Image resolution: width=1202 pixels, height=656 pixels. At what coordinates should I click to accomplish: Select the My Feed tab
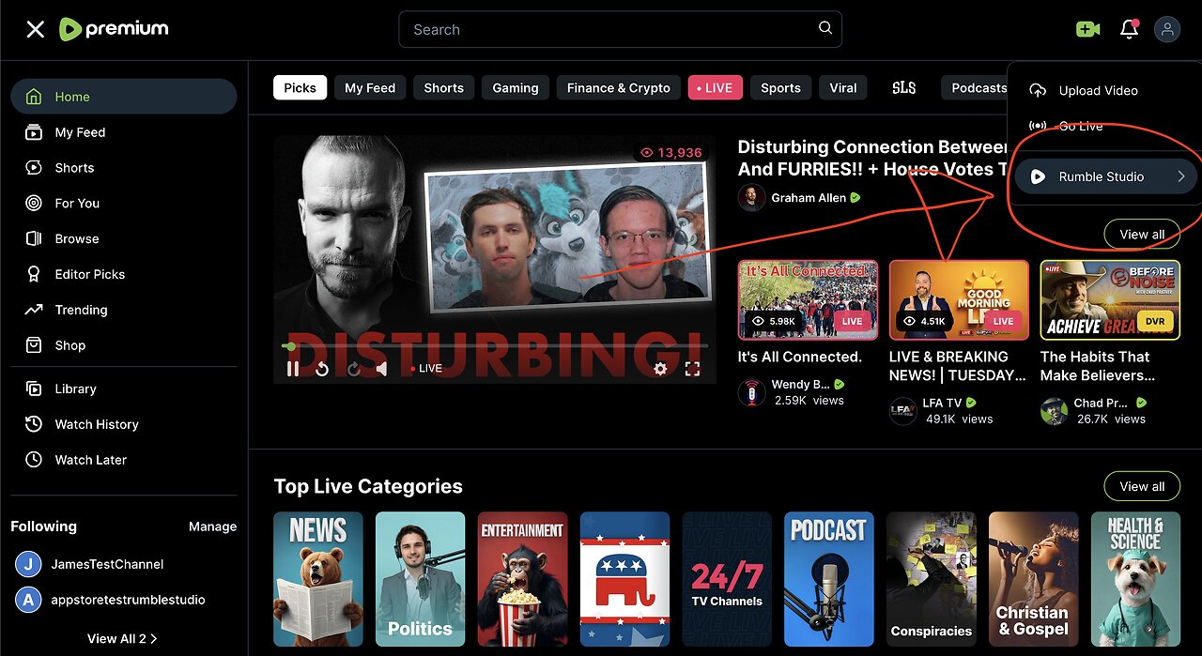coord(370,87)
